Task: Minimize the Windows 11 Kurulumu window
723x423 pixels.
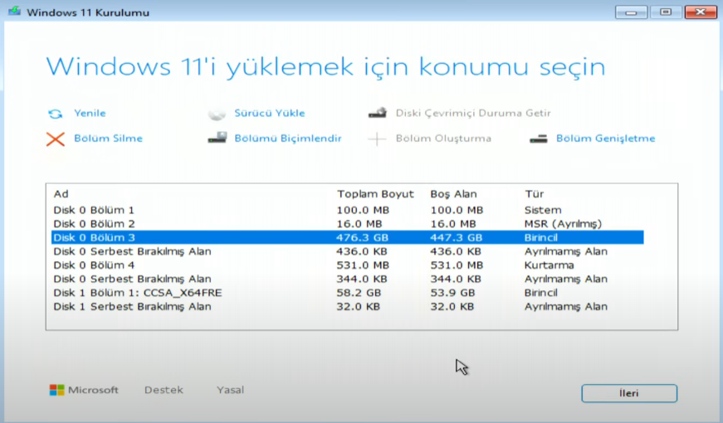Action: 631,12
